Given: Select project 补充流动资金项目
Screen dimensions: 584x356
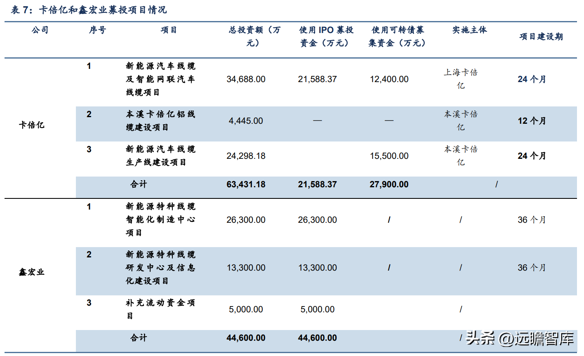Looking at the screenshot, I should click(x=160, y=309).
